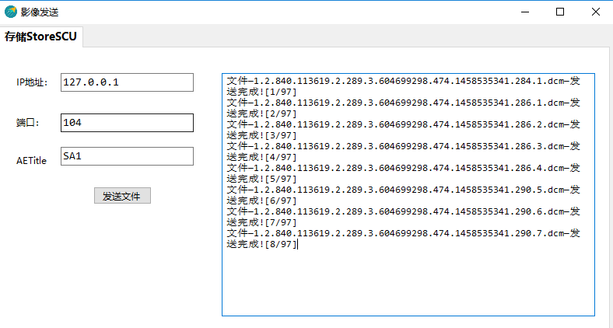Click log line for file ending 290.6.dcm
613x328 pixels.
pyautogui.click(x=404, y=211)
